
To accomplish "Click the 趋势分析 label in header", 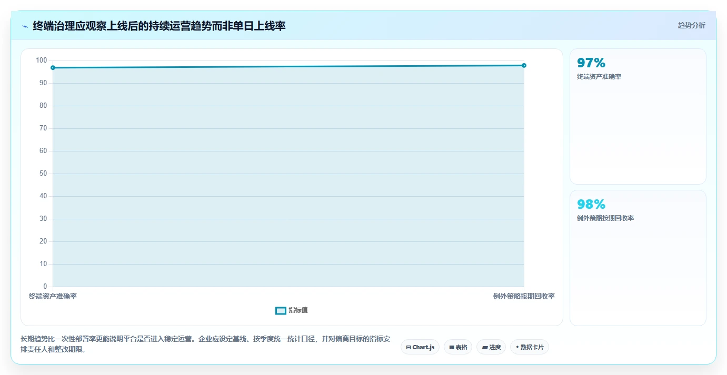I will [x=691, y=25].
